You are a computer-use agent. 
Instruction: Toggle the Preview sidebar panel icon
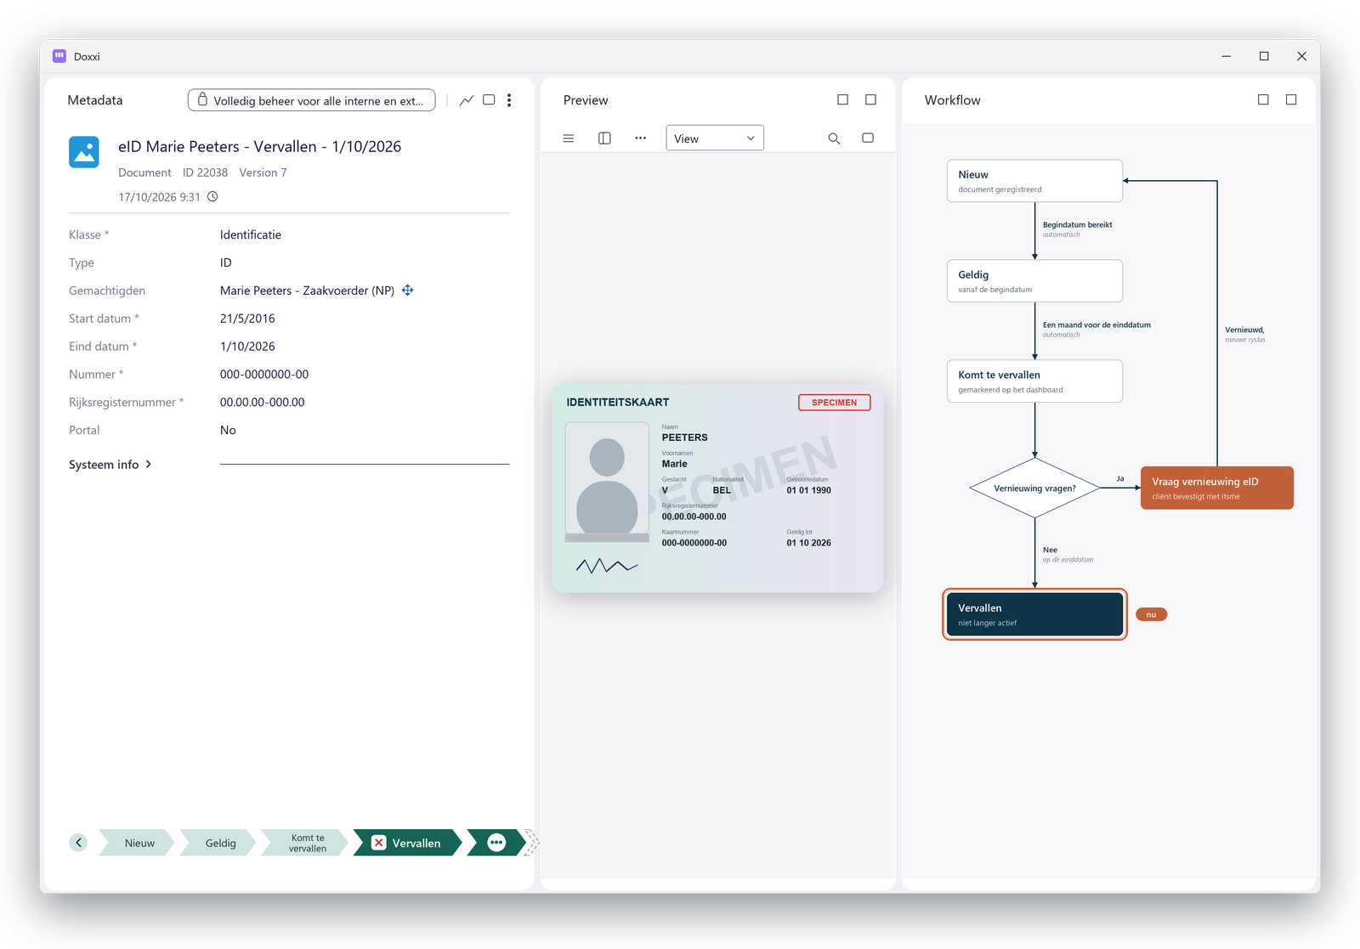tap(604, 138)
